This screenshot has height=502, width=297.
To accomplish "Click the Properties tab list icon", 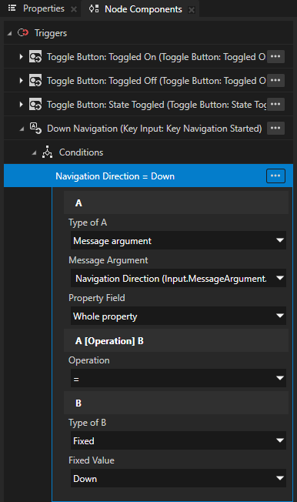I will 12,8.
